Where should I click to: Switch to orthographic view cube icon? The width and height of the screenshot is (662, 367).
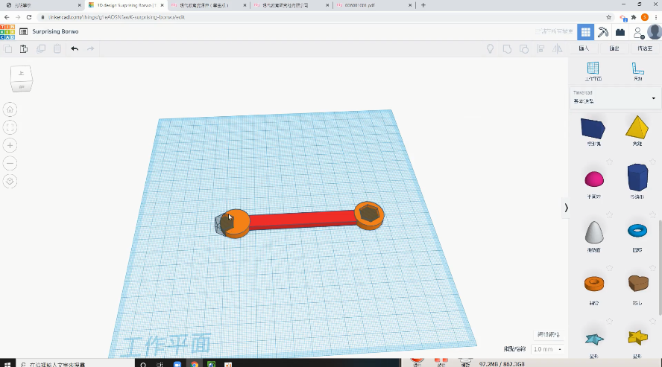(10, 181)
